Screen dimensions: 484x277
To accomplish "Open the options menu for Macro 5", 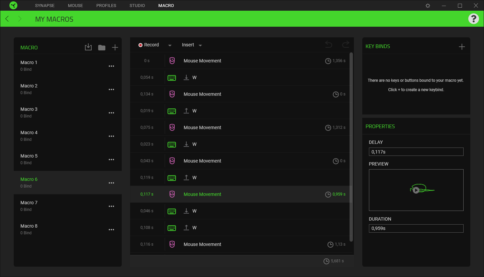I will pyautogui.click(x=111, y=160).
